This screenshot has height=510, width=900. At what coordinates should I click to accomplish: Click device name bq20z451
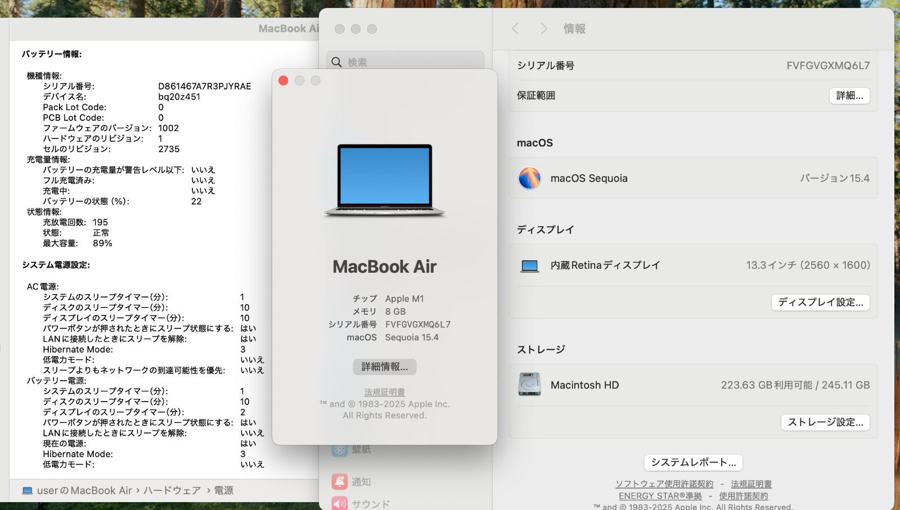coord(179,97)
